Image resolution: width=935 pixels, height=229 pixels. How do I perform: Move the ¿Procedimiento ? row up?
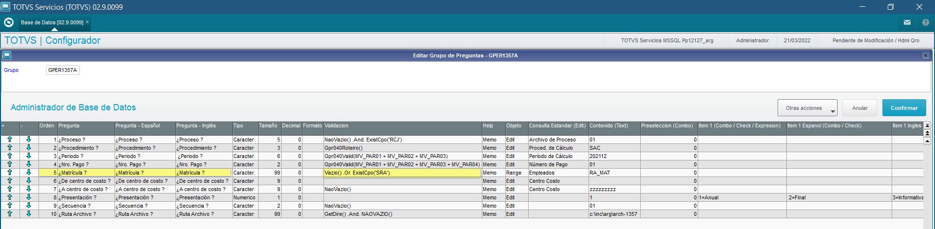10,148
